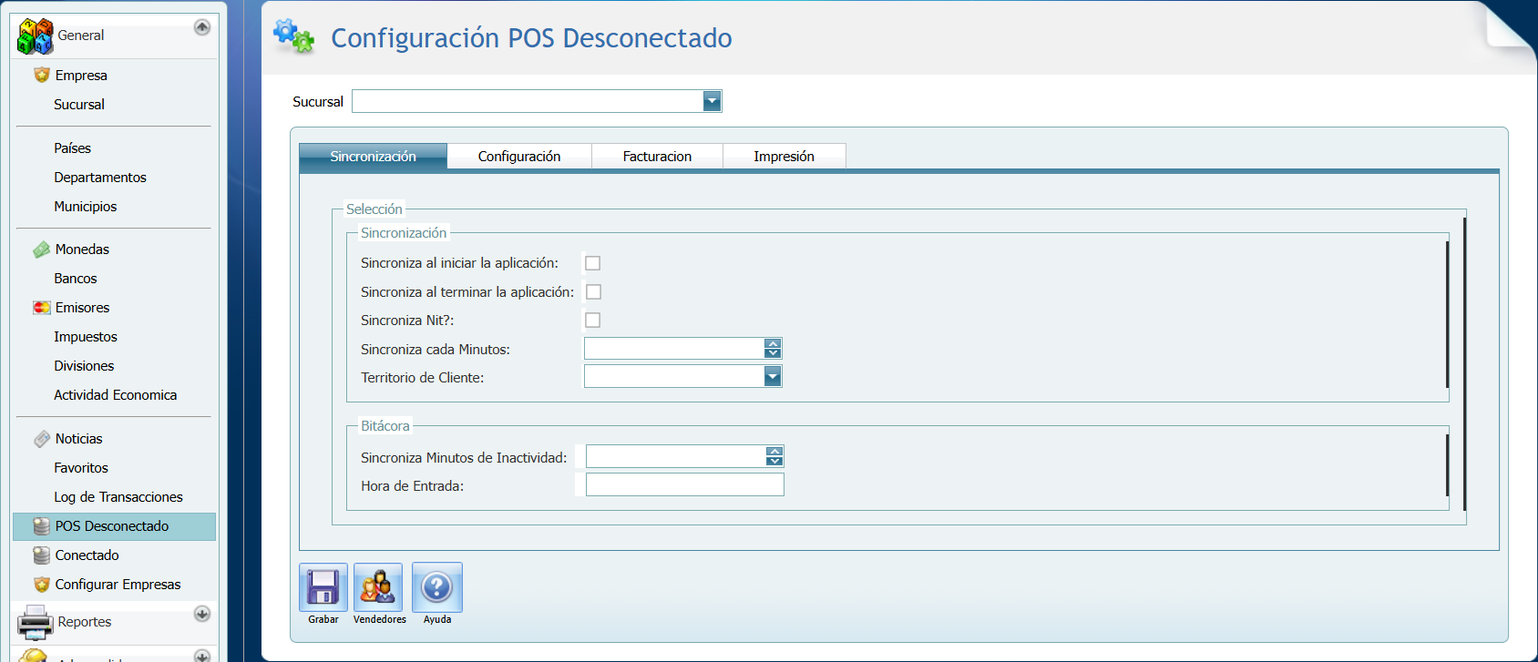Open the Territorio de Cliente dropdown
Screen dimensions: 1538x662
pos(773,376)
